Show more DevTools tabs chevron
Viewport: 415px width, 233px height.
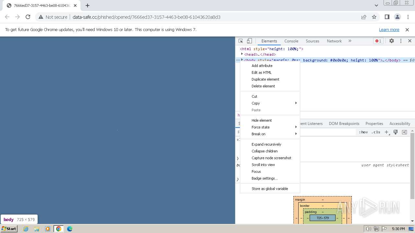point(350,41)
